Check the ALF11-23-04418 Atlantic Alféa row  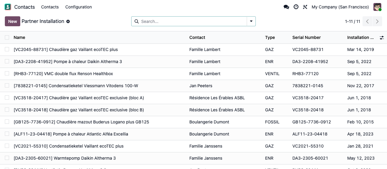(x=7, y=134)
